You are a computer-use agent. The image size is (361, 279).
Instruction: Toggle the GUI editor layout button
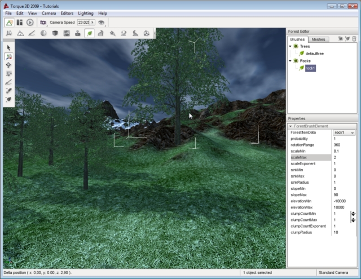pos(20,23)
